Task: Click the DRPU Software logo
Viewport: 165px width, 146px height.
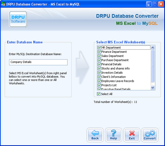Action: (x=18, y=19)
